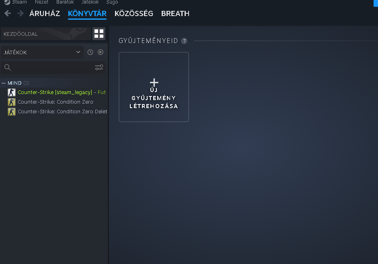378x264 pixels.
Task: Click the Counter-Strike [steam_legacy] game icon
Action: pyautogui.click(x=12, y=92)
